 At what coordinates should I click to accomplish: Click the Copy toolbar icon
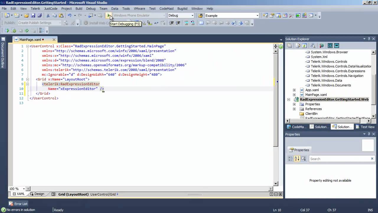click(x=55, y=15)
